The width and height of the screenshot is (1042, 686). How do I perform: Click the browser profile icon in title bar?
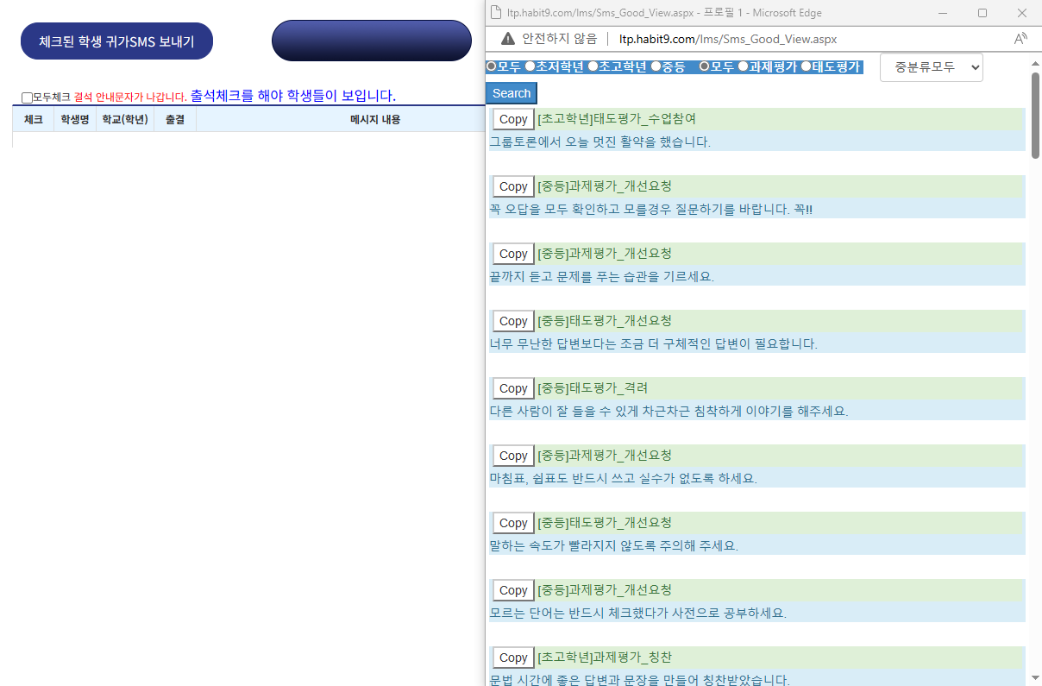pos(495,13)
